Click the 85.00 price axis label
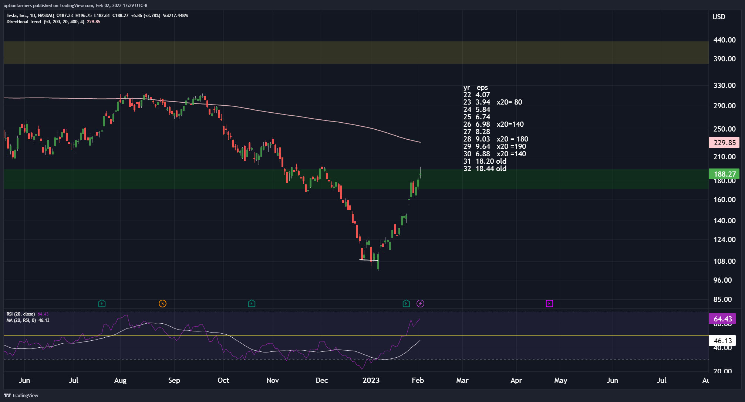745x402 pixels. tap(722, 299)
